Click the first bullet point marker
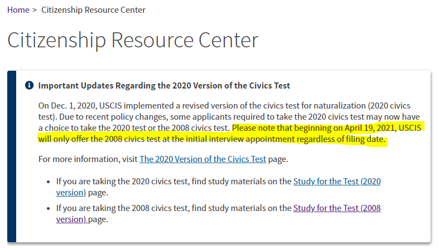 [x=49, y=182]
